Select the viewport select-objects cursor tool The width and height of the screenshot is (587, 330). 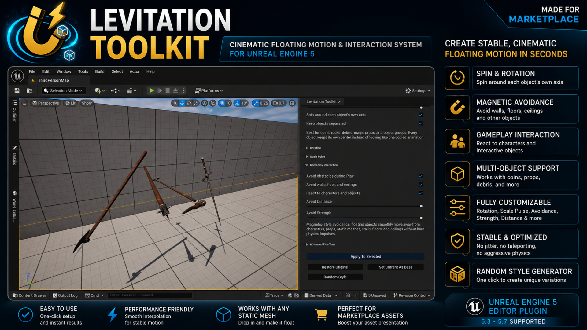[175, 103]
